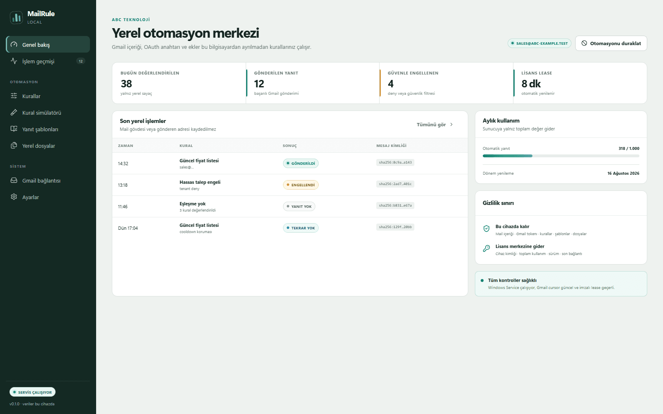Click the MailRule logo icon

[x=16, y=17]
